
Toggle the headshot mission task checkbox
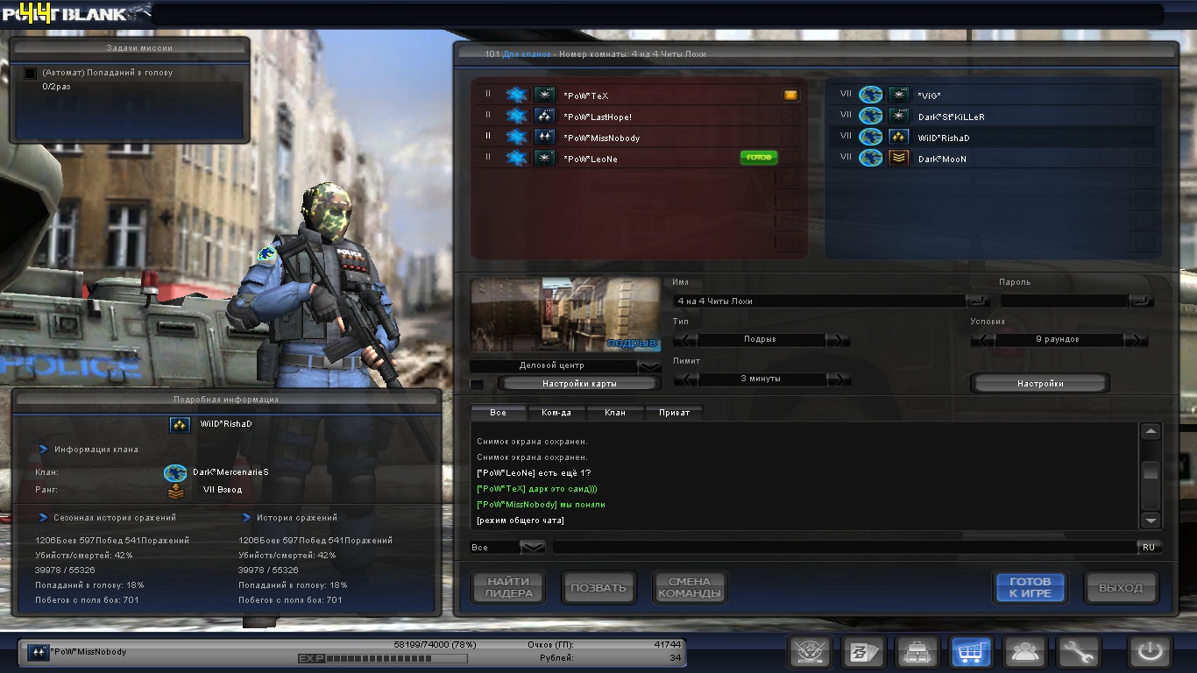31,74
